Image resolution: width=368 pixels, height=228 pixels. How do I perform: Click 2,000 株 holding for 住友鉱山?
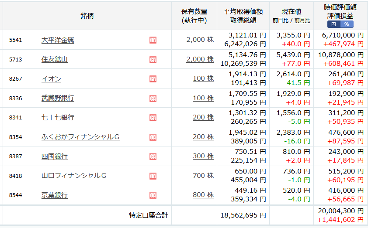tap(200, 59)
